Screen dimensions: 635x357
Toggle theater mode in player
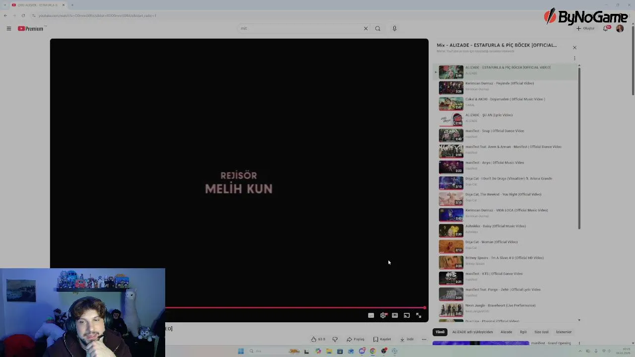(394, 315)
